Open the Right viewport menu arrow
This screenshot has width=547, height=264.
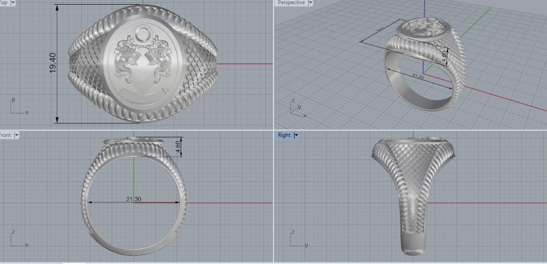[296, 135]
